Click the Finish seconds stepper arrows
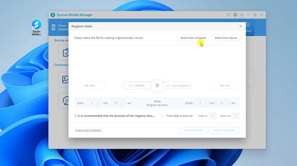The image size is (297, 166). click(x=228, y=103)
